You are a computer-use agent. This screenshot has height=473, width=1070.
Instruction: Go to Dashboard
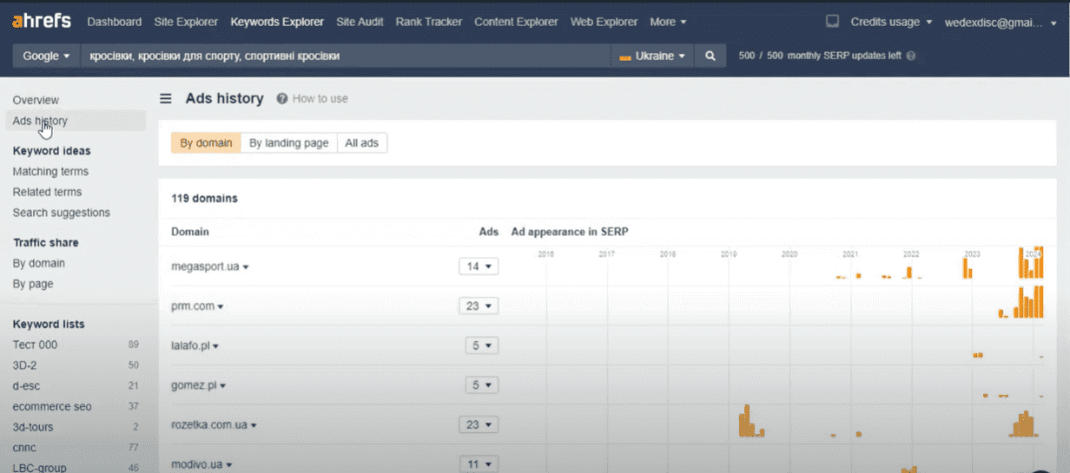click(x=115, y=22)
